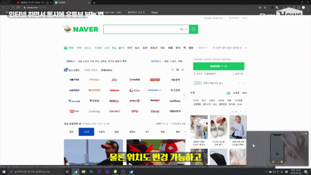The height and width of the screenshot is (175, 311).
Task: Open the 서울경제 press logo
Action: (x=175, y=80)
